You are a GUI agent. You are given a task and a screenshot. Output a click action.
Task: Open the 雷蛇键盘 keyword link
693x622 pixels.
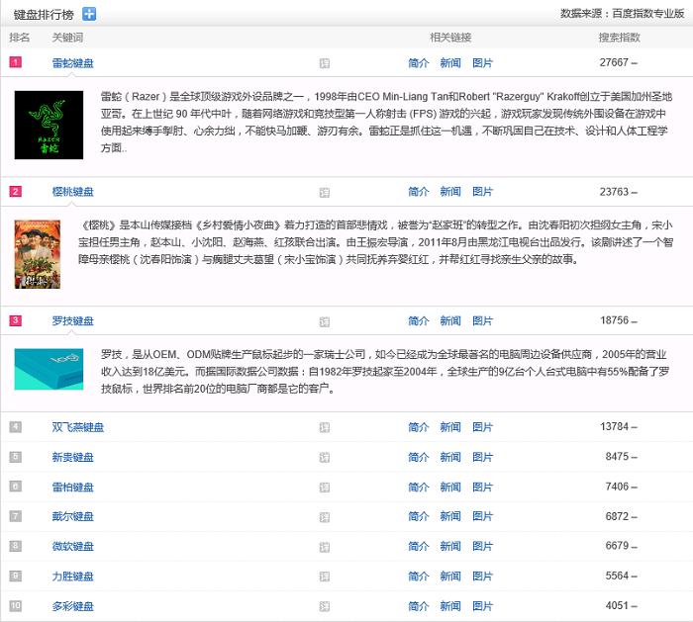[x=73, y=63]
